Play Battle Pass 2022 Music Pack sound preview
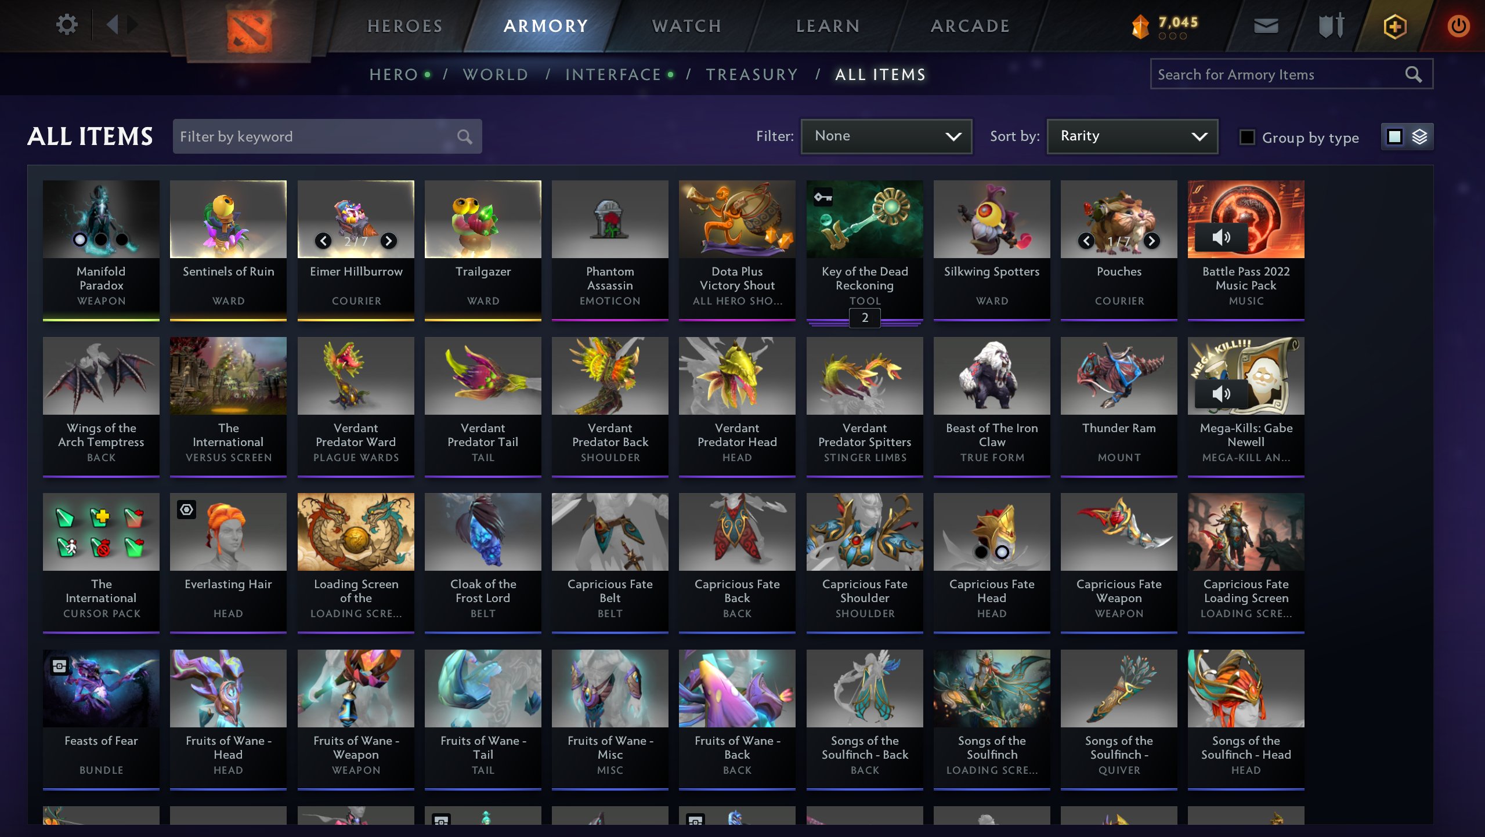The image size is (1485, 837). (1221, 237)
